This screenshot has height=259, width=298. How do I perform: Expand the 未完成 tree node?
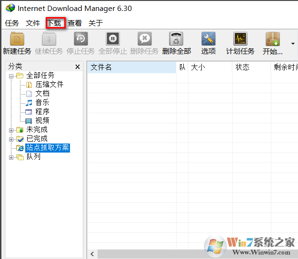pos(11,130)
